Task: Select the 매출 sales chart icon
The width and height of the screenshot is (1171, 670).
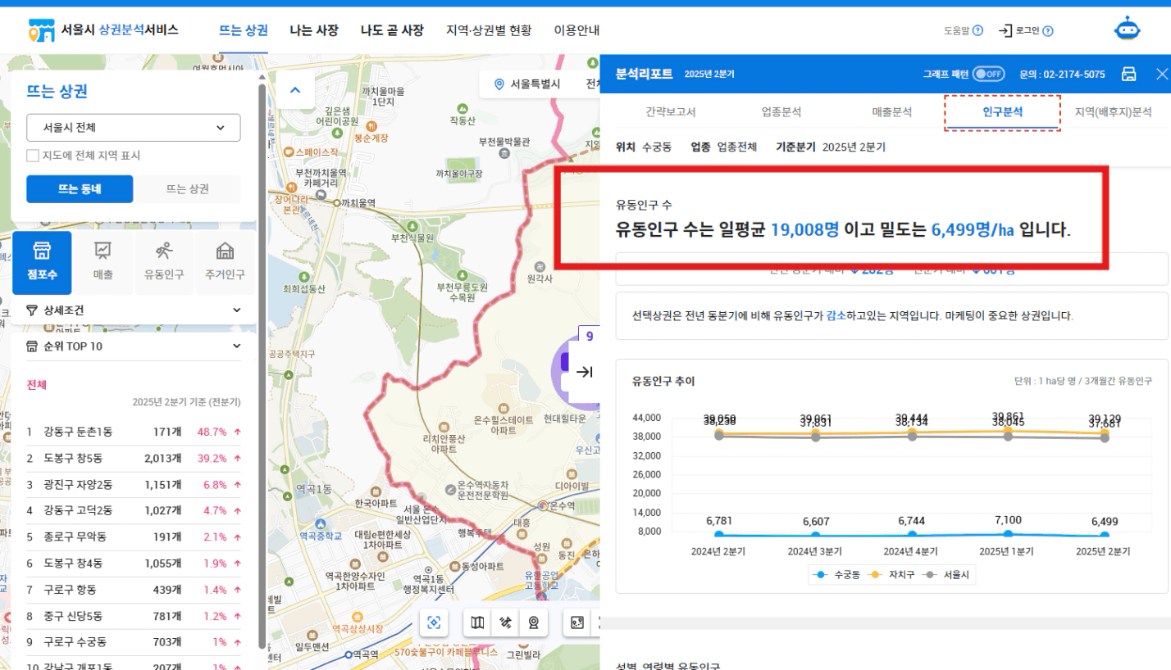Action: (103, 262)
